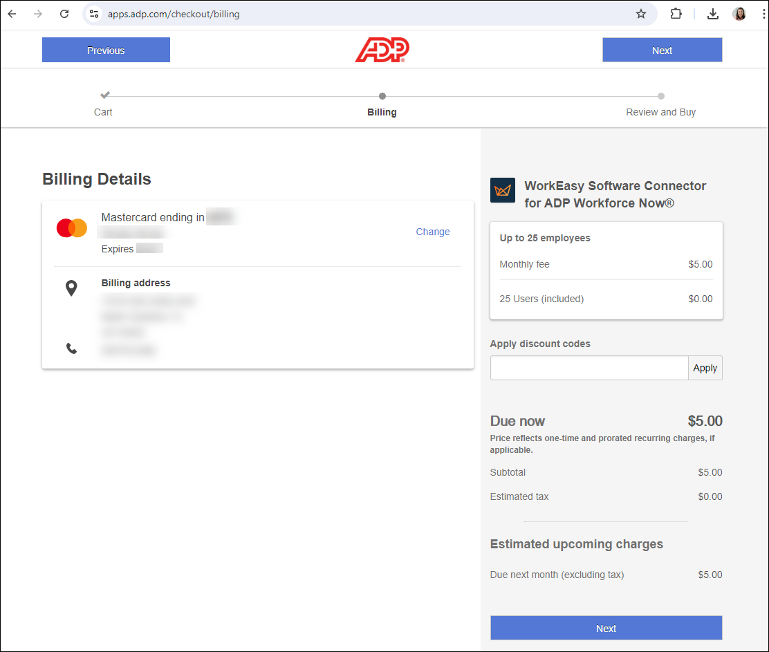
Task: Click 'Due next month (excluding tax)' text
Action: 557,575
